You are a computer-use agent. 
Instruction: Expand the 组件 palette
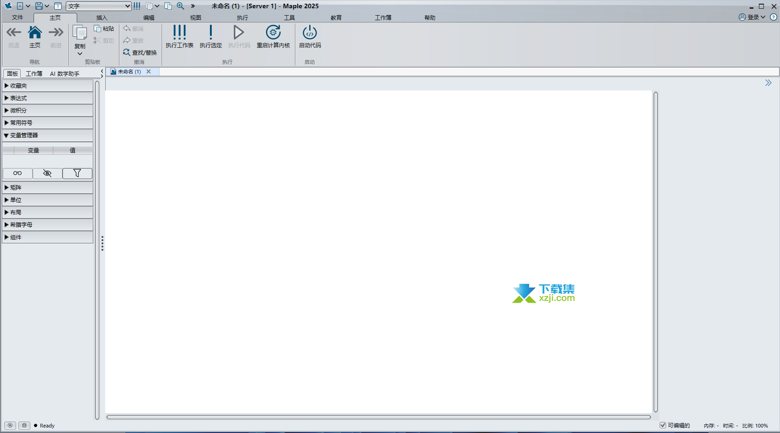pyautogui.click(x=48, y=237)
